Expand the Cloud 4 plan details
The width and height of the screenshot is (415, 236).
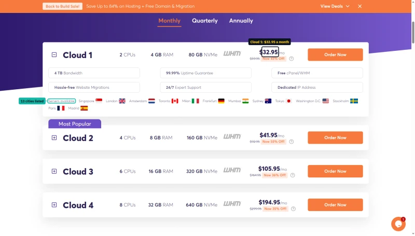pos(54,205)
